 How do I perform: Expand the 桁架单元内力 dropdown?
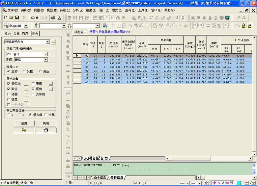48,42
